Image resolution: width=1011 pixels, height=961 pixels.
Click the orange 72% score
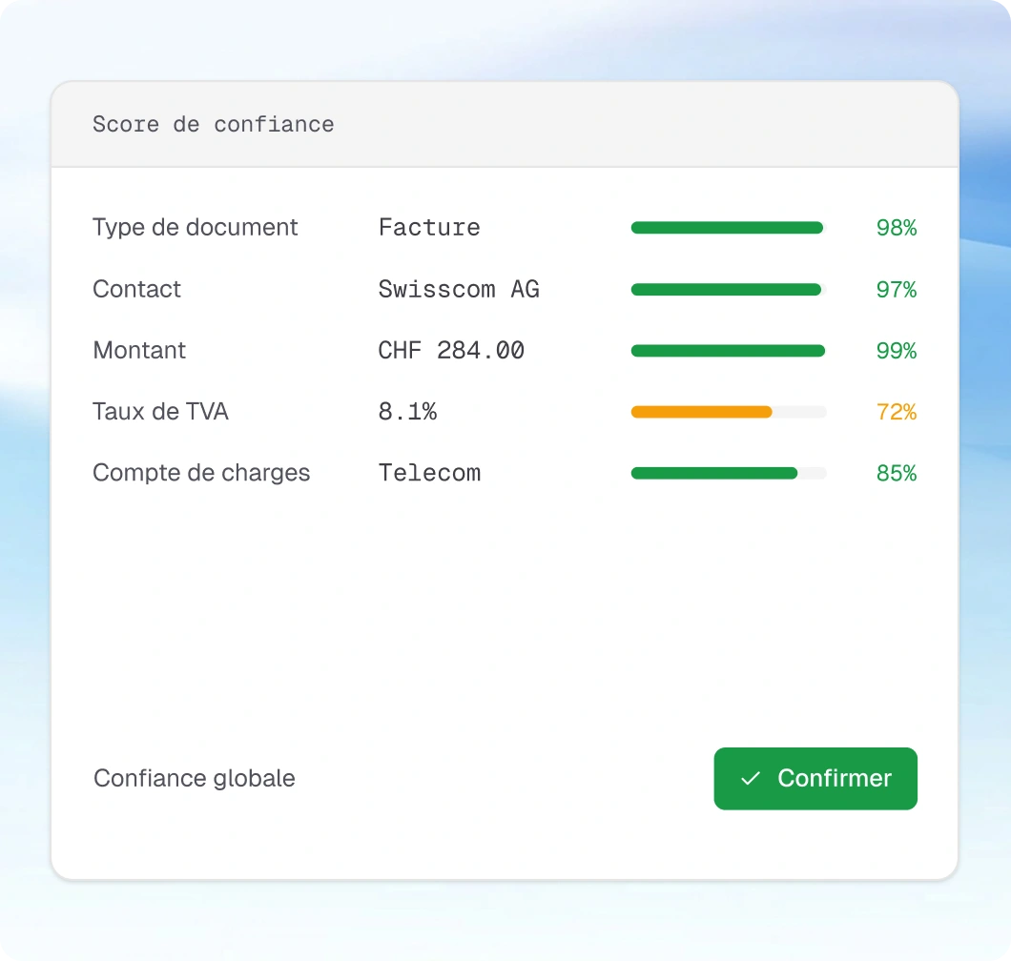[897, 412]
